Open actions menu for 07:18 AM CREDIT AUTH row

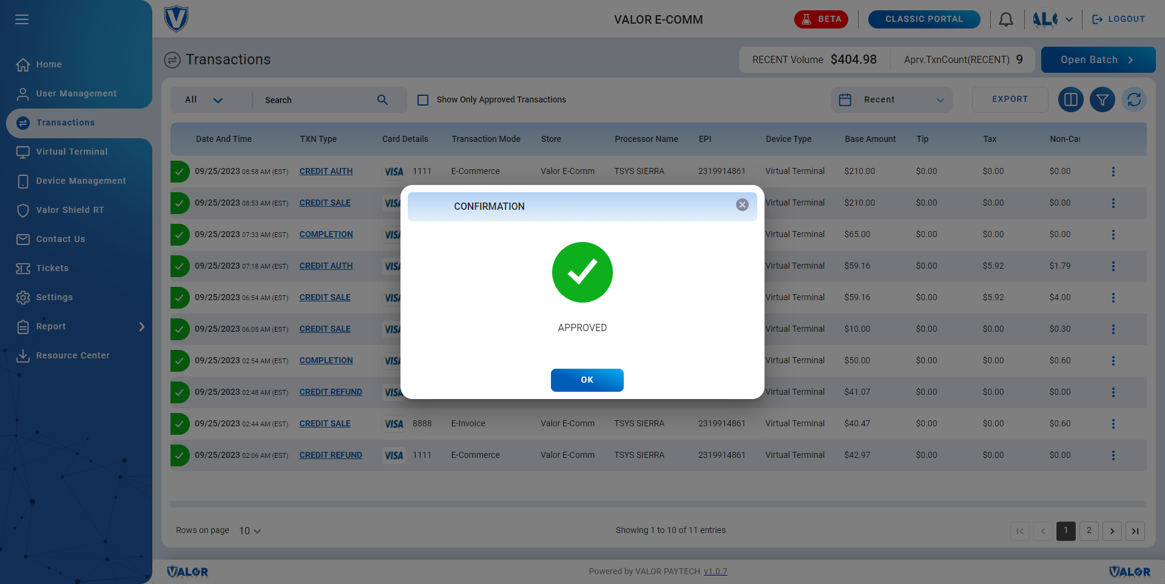pos(1113,266)
